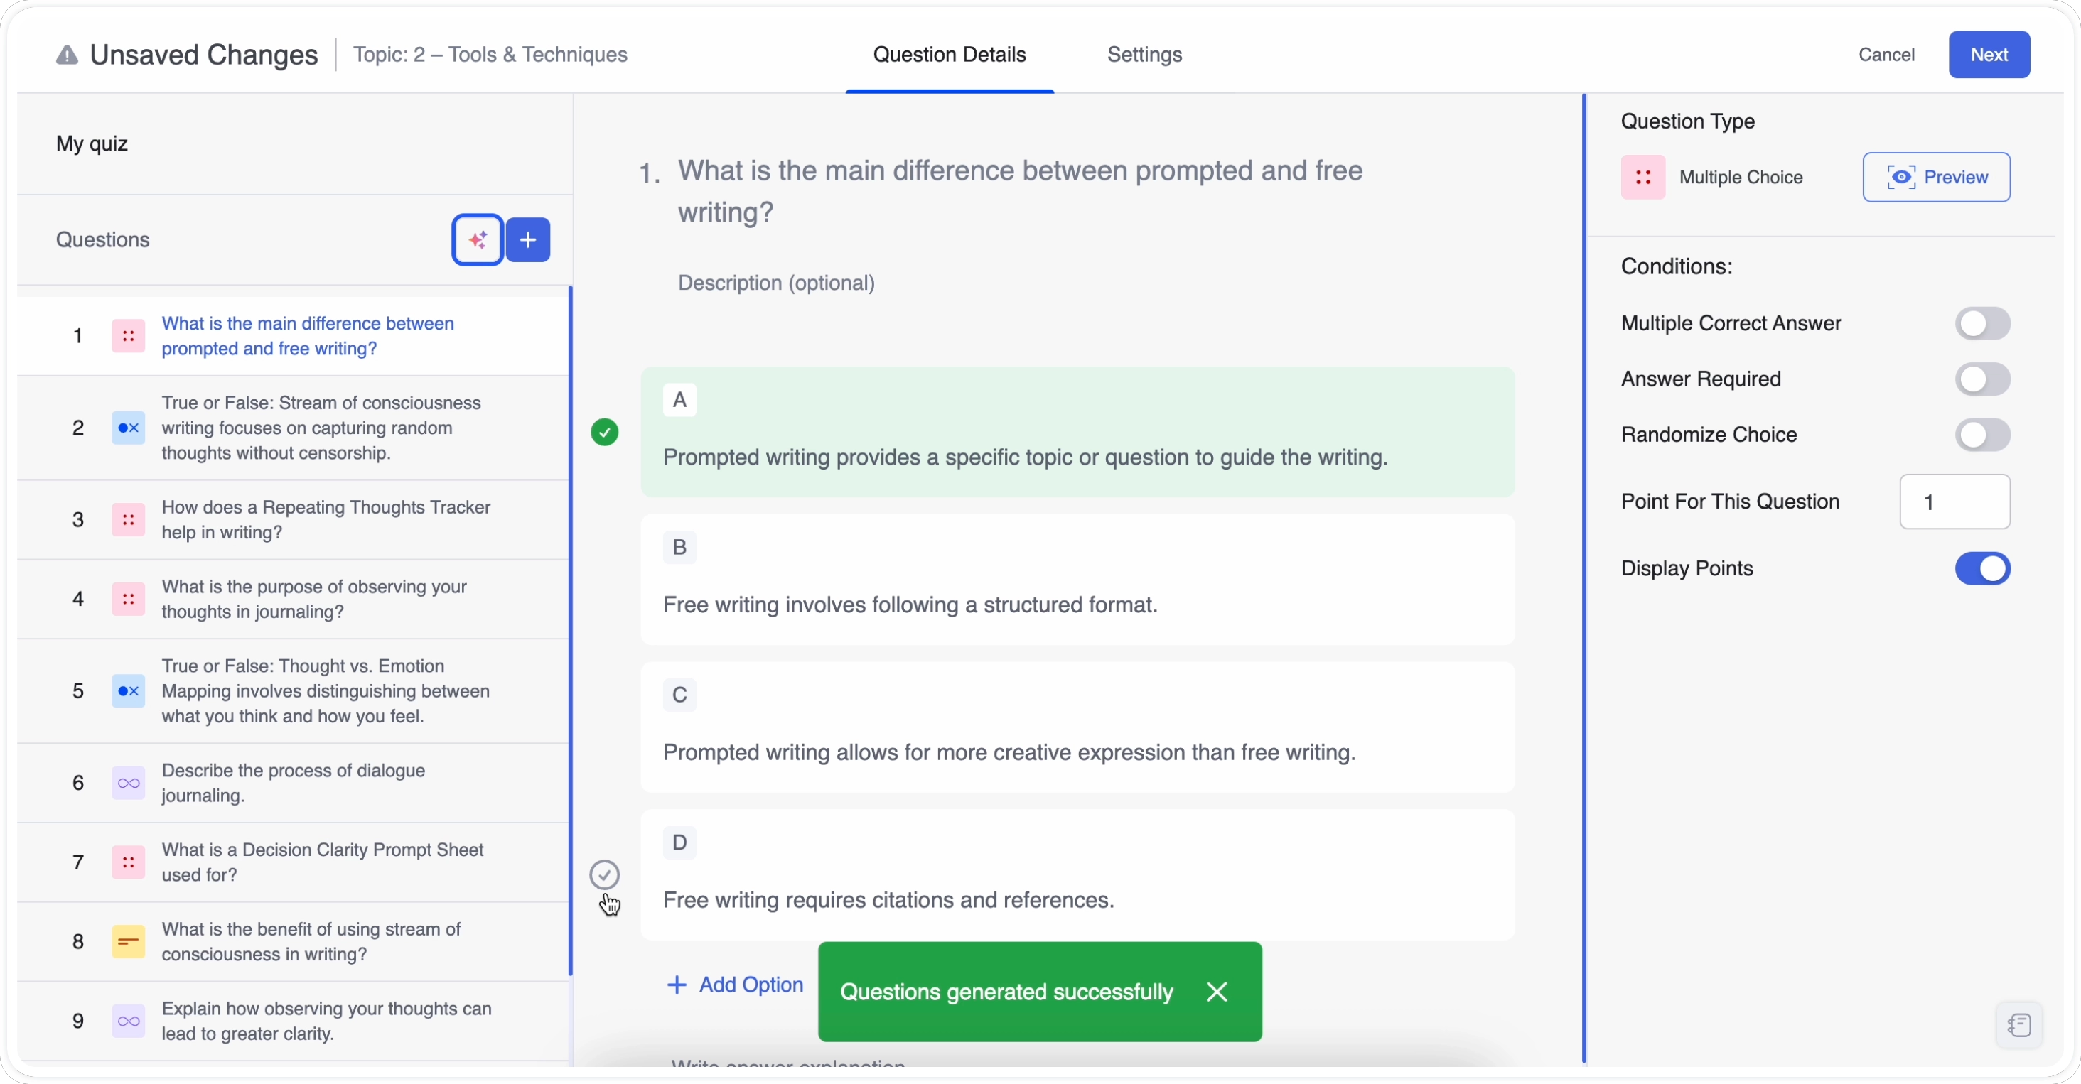The height and width of the screenshot is (1084, 2081).
Task: Select question 5 Thought vs. Emotion Mapping
Action: coord(294,691)
